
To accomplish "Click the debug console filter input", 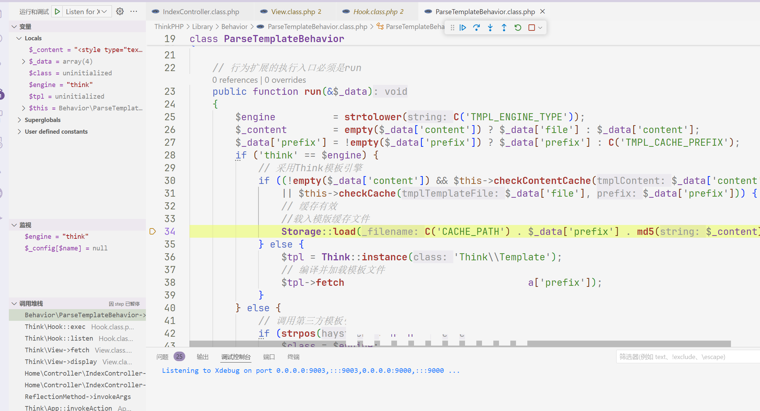I will pos(687,357).
